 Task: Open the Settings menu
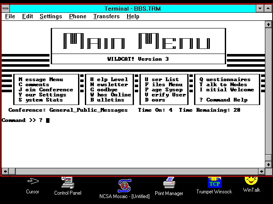[51, 17]
